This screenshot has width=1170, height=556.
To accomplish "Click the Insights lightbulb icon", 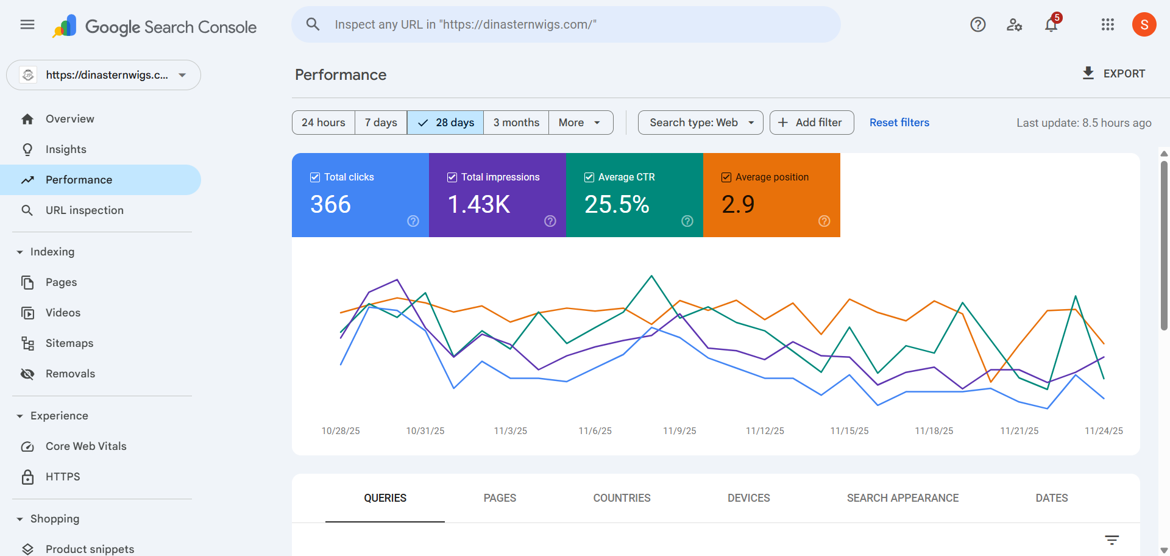I will (27, 149).
